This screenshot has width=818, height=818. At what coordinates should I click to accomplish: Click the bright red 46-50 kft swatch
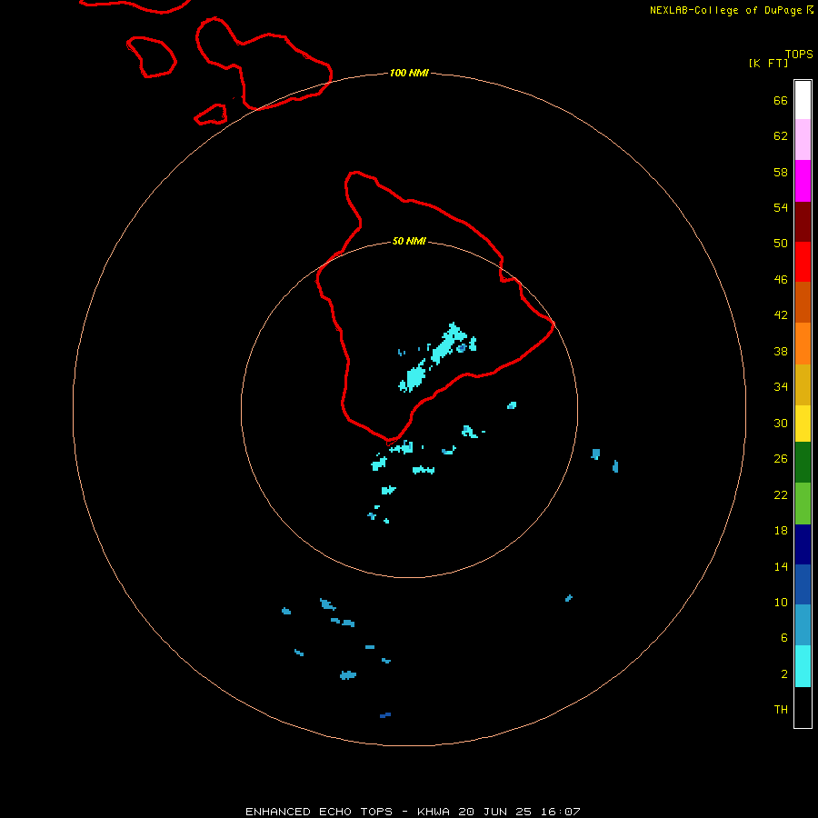[x=803, y=262]
